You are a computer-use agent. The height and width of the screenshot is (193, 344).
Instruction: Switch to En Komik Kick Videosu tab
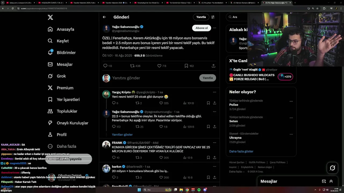click(x=180, y=3)
